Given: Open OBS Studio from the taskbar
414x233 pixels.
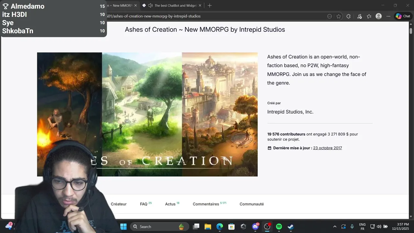Looking at the screenshot, I should pyautogui.click(x=267, y=227).
